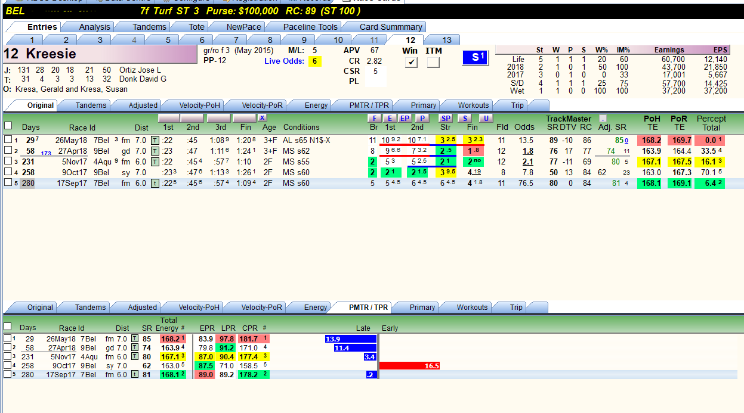Viewport: 744px width, 413px height.
Task: Check row 3 checkbox in Original table
Action: [8, 162]
